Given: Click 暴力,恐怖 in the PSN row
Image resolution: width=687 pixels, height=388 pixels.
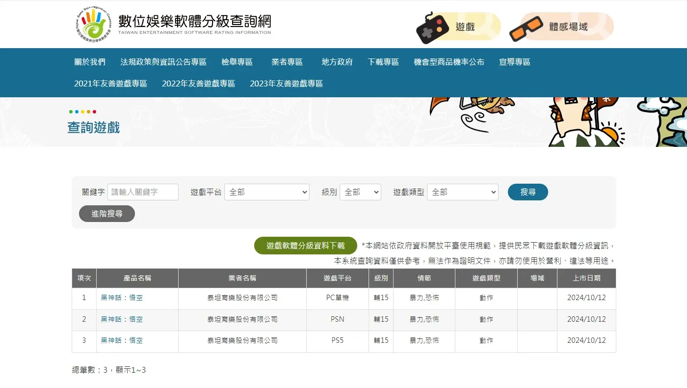Looking at the screenshot, I should 424,319.
